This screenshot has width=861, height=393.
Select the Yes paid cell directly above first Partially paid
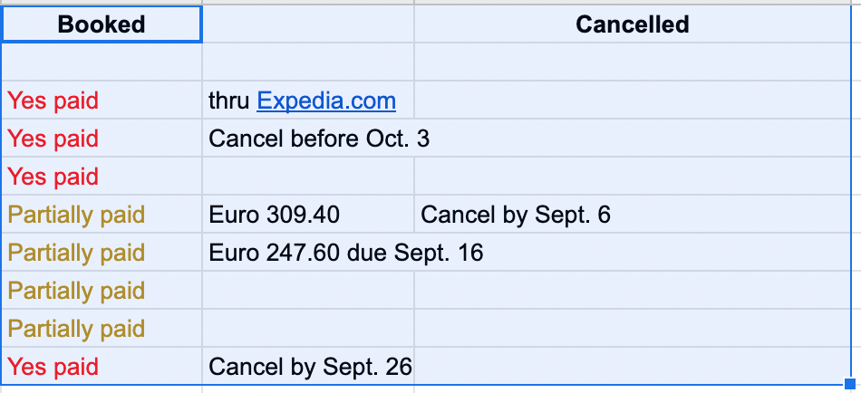pyautogui.click(x=102, y=176)
